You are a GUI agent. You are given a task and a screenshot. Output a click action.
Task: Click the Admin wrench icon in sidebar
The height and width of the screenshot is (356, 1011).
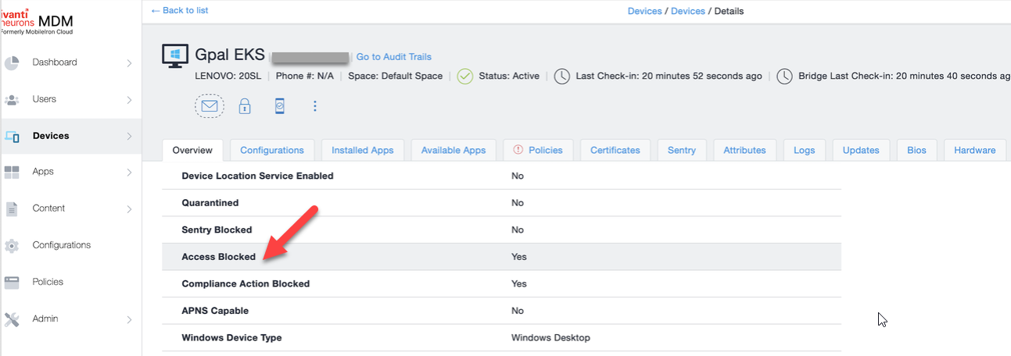tap(12, 319)
